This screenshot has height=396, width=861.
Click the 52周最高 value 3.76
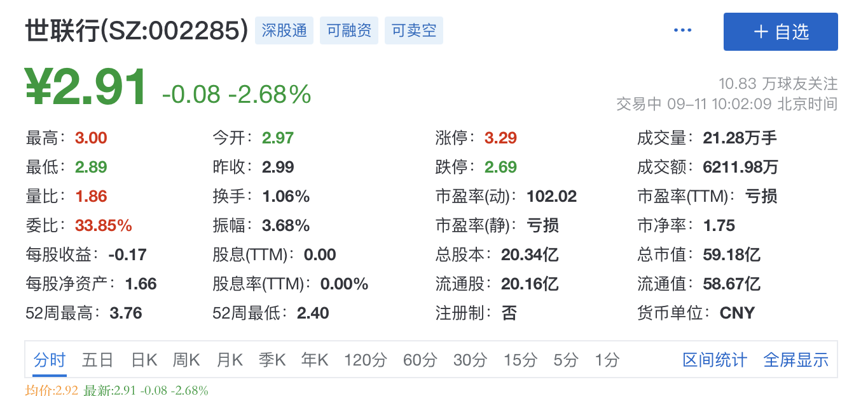click(x=126, y=313)
